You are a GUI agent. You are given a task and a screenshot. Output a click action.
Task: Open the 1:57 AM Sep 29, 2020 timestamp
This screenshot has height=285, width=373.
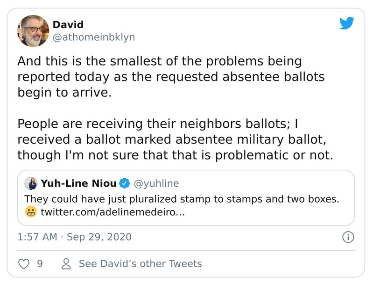(74, 237)
